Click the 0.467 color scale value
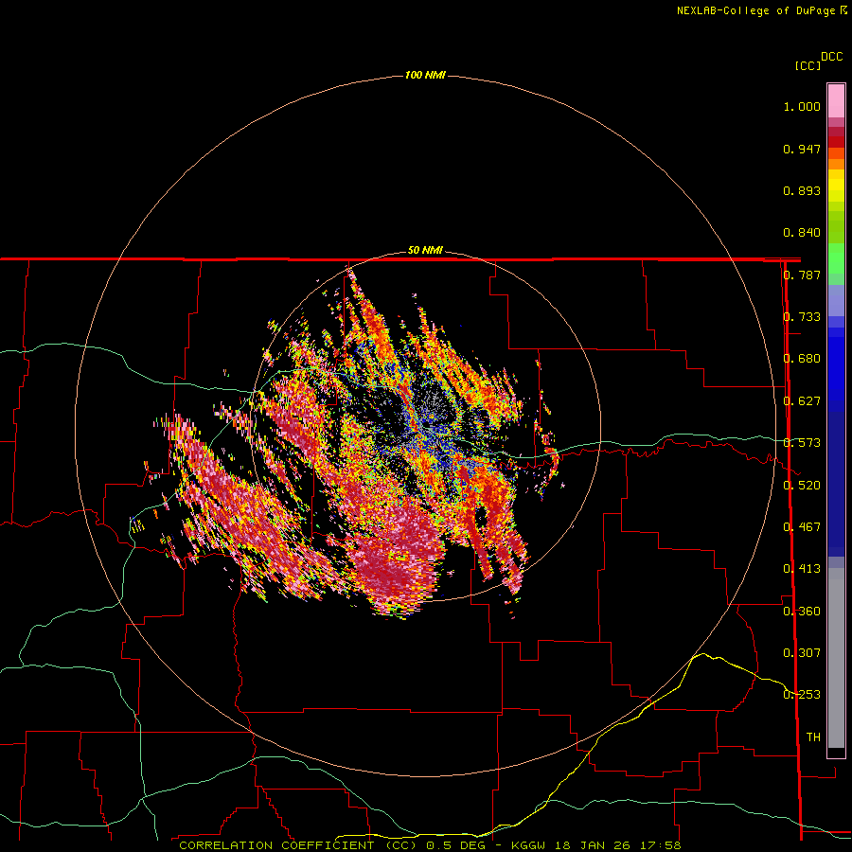The height and width of the screenshot is (852, 852). pyautogui.click(x=802, y=527)
